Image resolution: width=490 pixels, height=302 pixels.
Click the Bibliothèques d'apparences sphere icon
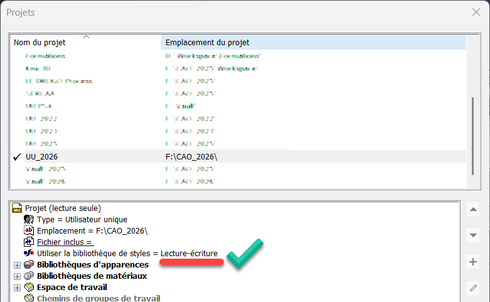coord(28,264)
